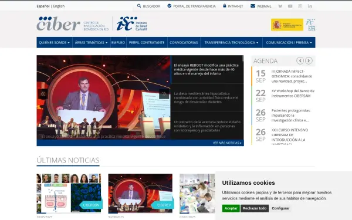Screen dimensions: 352x220
Task: Open the CIBERCV news thumbnail
Action: point(140,193)
